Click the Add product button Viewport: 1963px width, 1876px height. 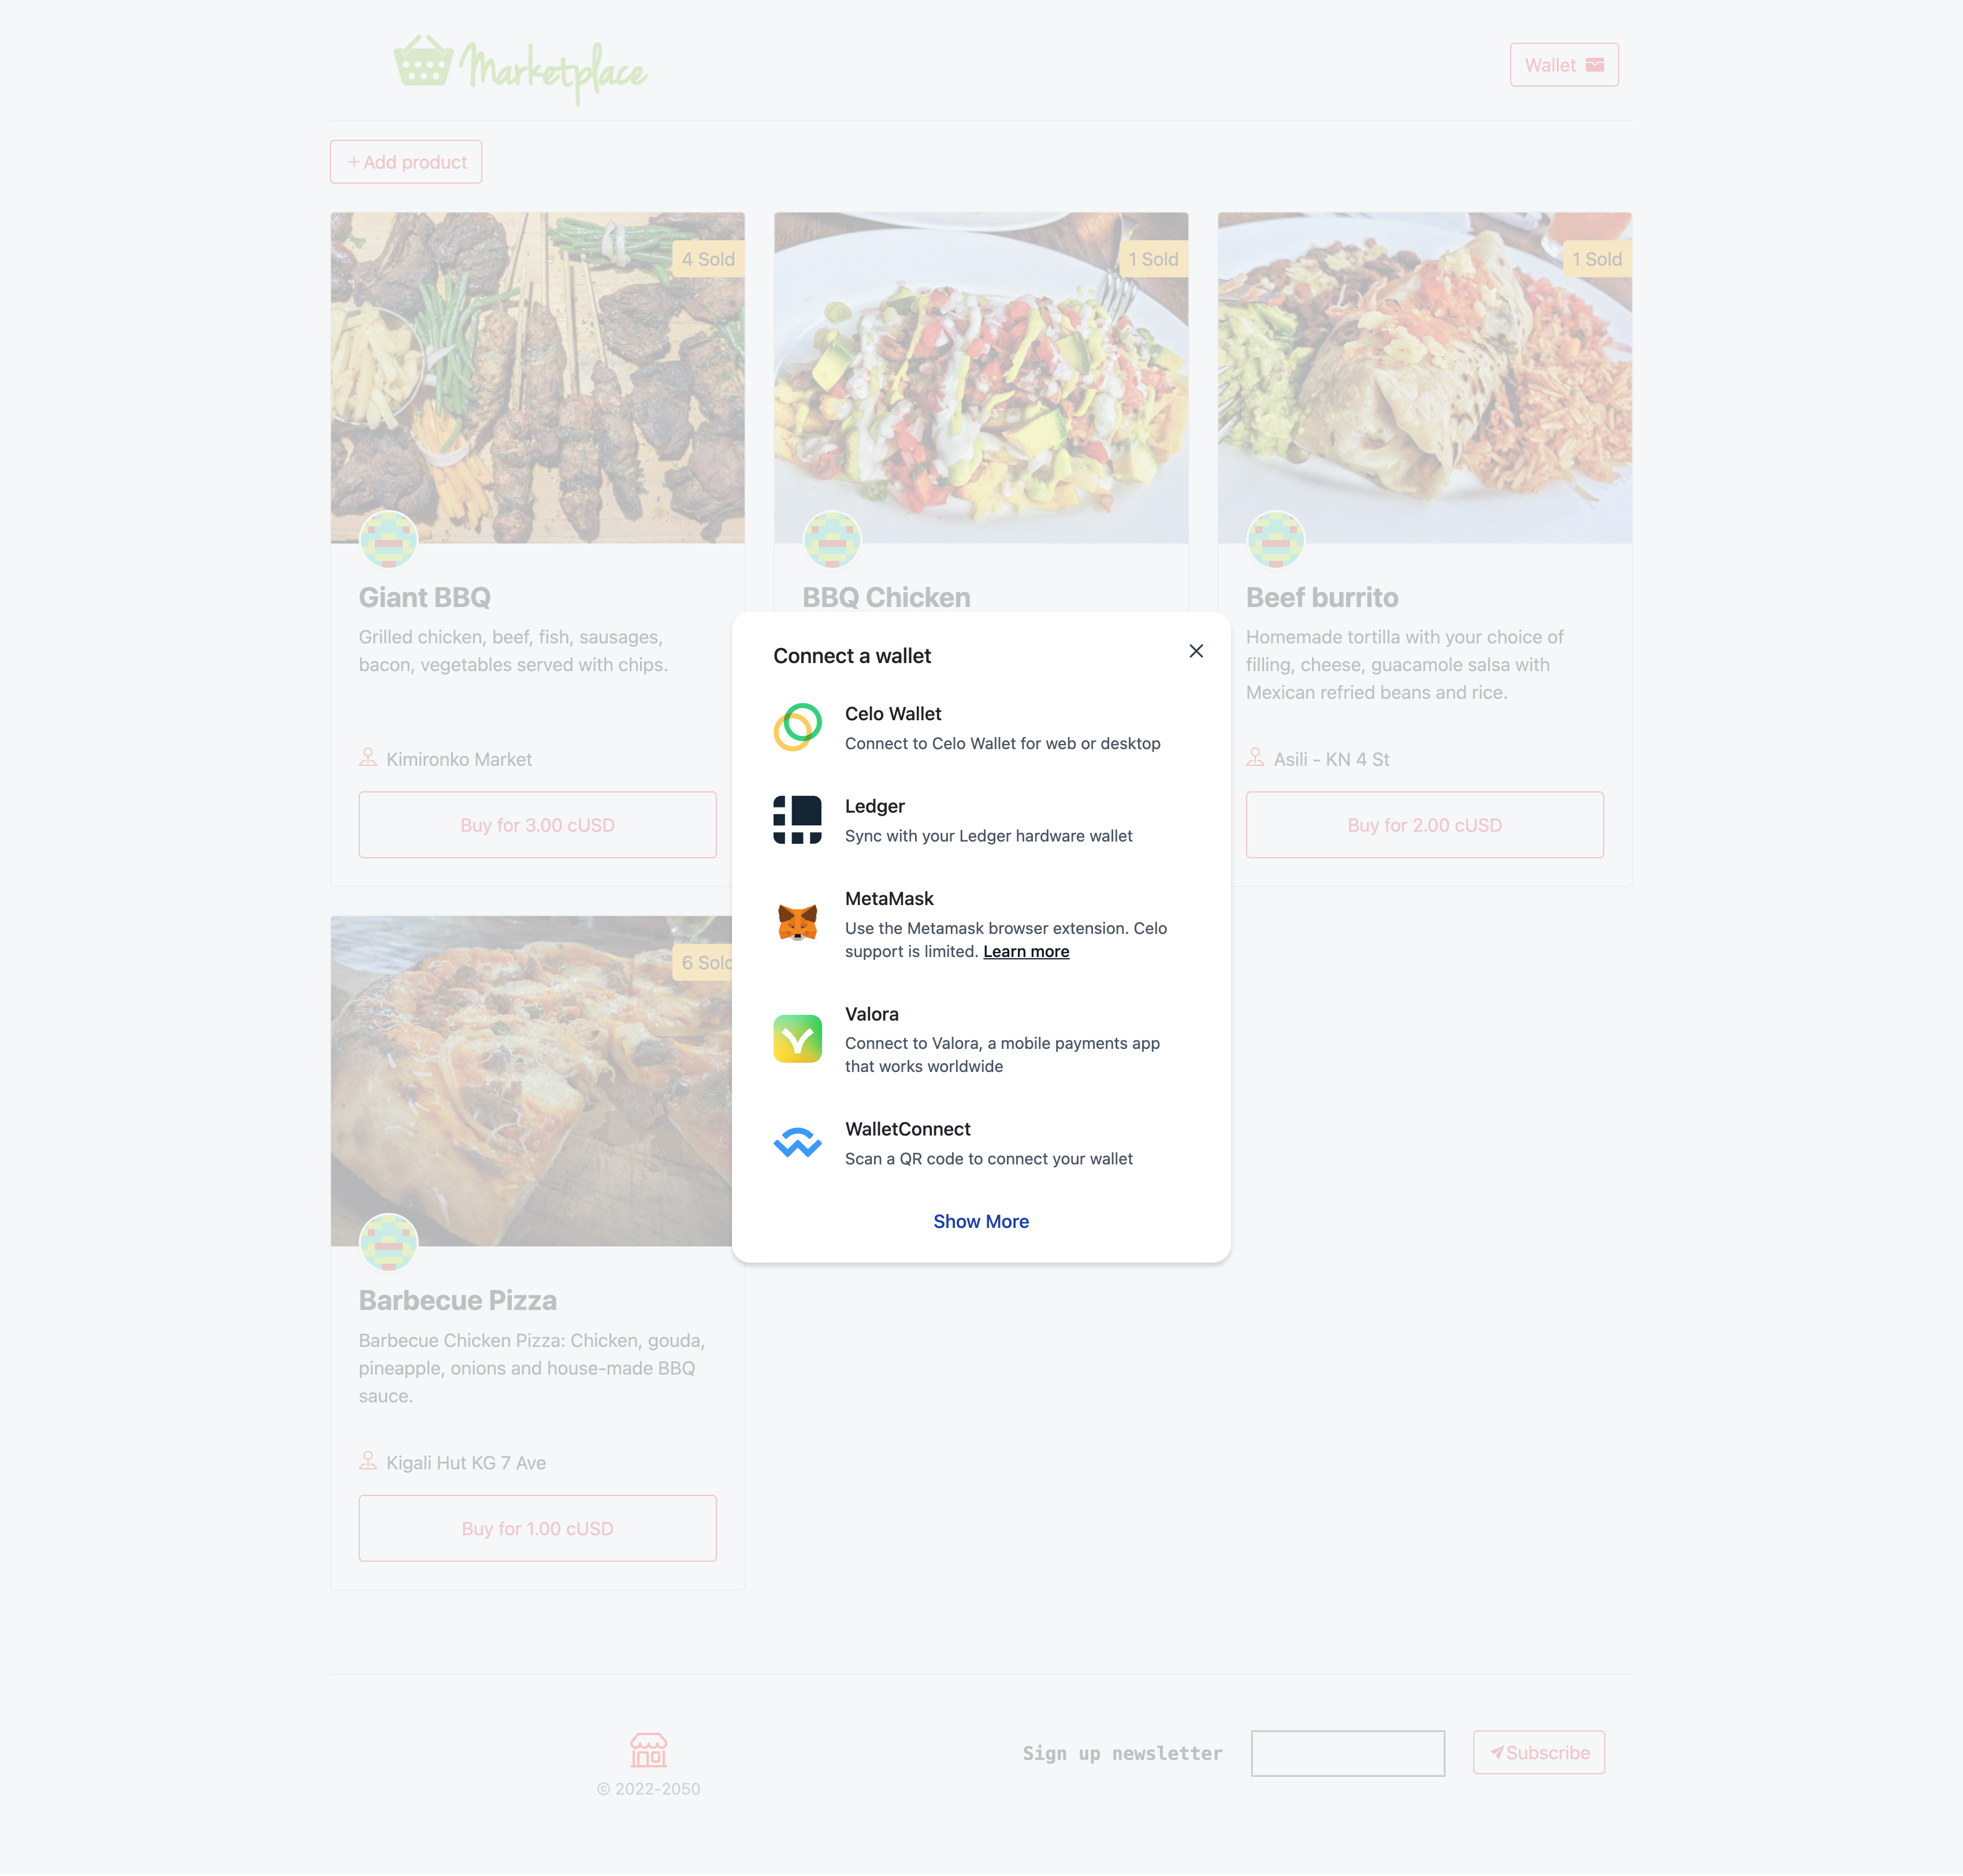(x=406, y=162)
